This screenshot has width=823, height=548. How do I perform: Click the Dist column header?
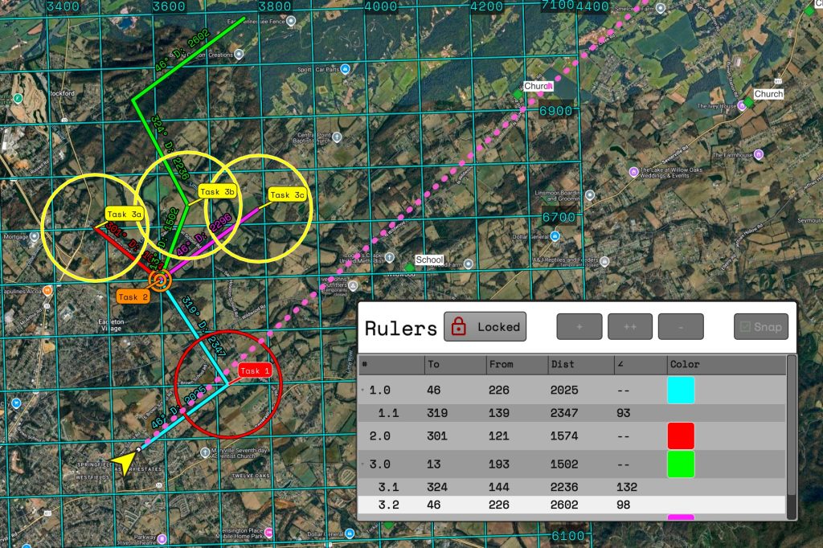(x=563, y=365)
